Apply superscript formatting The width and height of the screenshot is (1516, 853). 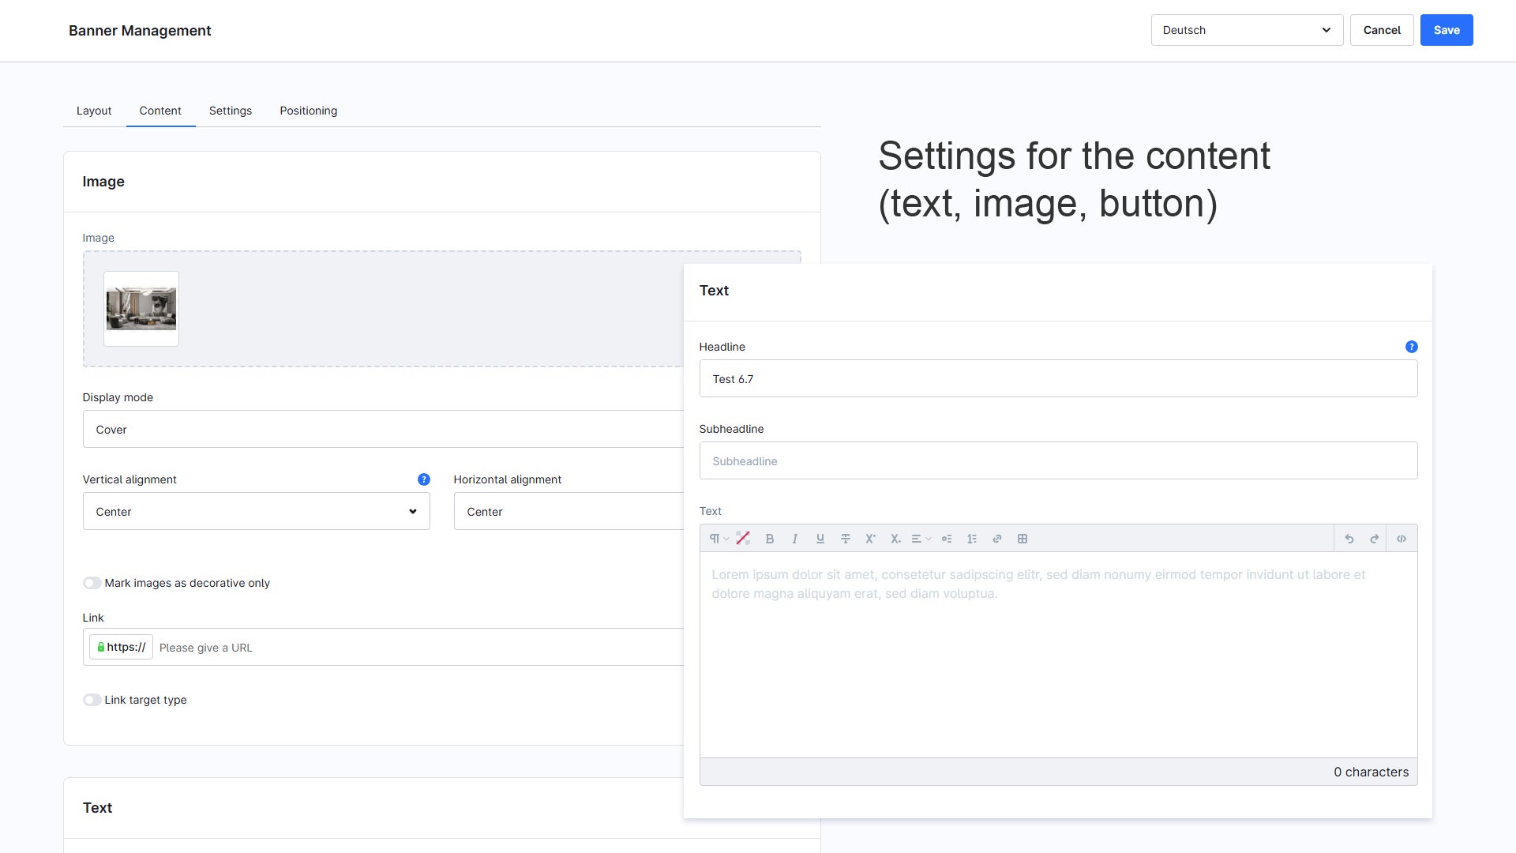tap(871, 539)
